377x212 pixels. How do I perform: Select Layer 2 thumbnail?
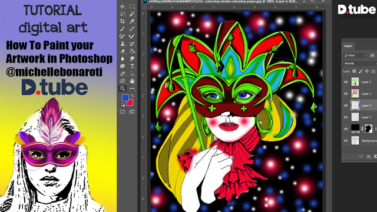click(x=355, y=82)
